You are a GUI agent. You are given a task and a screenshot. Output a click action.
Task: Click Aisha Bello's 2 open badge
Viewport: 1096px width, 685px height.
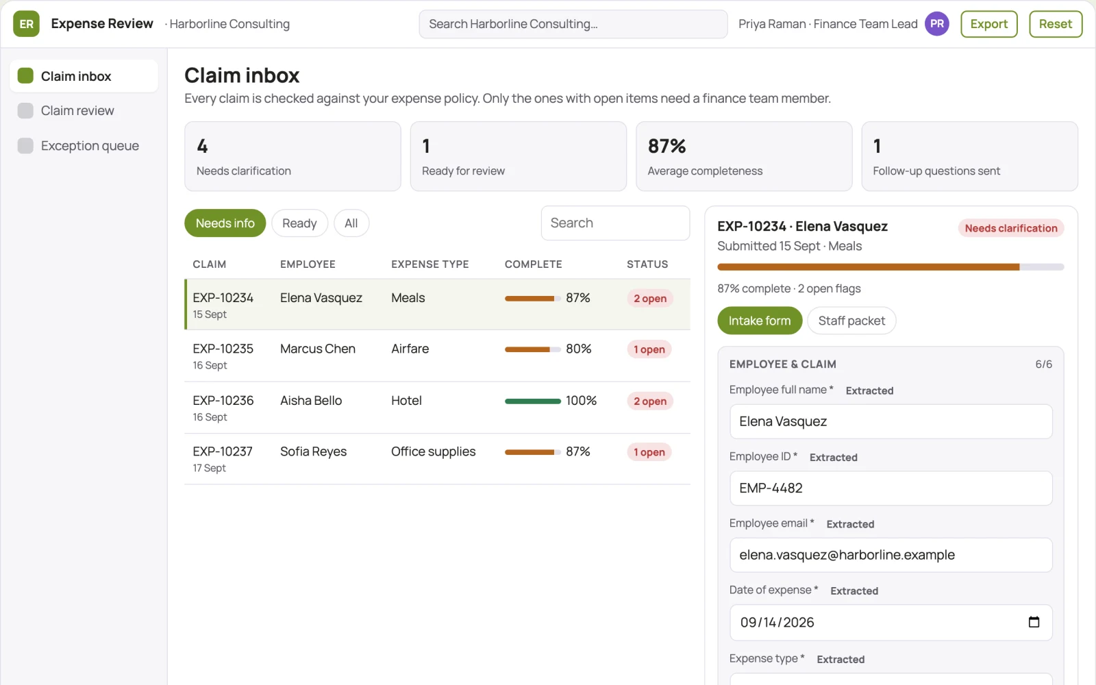coord(650,401)
